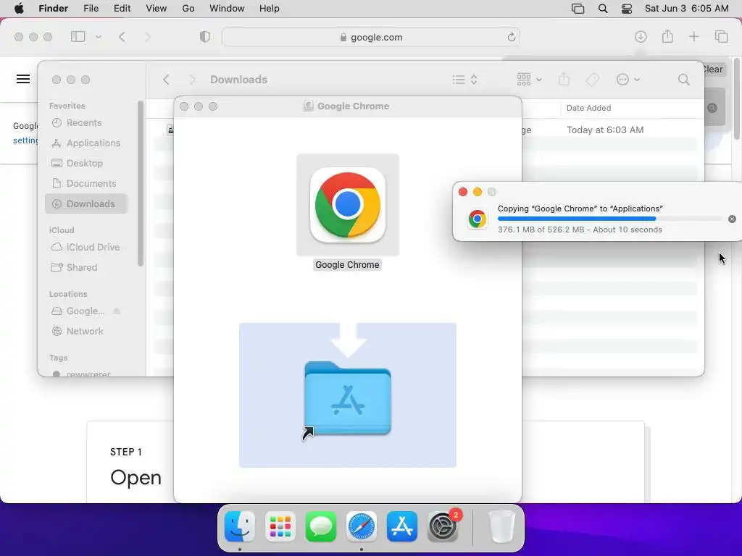Go back in the Finder Downloads window
The width and height of the screenshot is (742, 556).
click(x=166, y=80)
